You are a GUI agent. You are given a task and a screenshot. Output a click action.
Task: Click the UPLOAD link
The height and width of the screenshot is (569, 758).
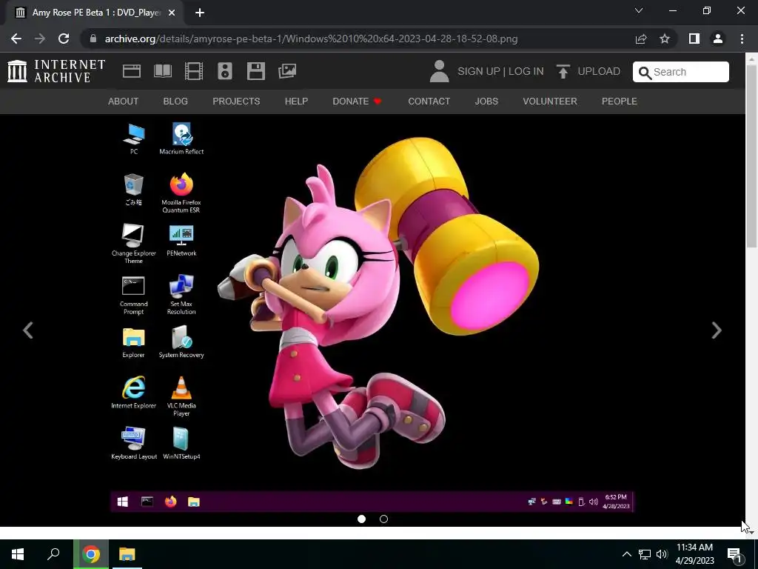click(599, 71)
